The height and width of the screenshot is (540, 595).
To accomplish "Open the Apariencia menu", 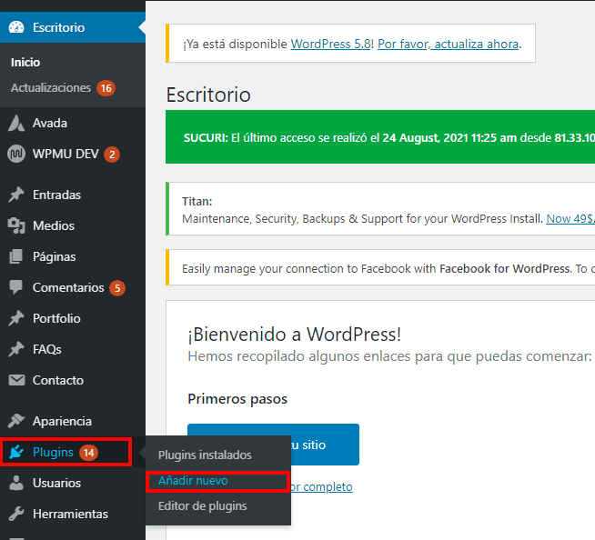I will tap(73, 421).
